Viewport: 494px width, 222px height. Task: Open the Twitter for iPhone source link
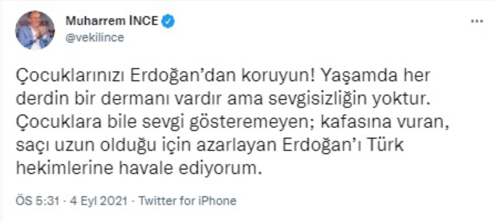pyautogui.click(x=187, y=201)
